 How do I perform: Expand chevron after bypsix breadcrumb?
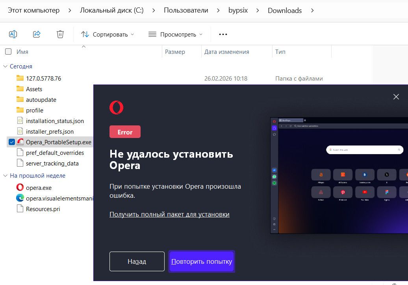tap(258, 10)
